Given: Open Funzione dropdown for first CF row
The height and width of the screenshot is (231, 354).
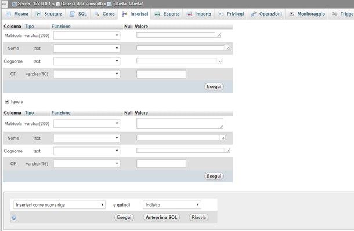Looking at the screenshot, I should 86,74.
